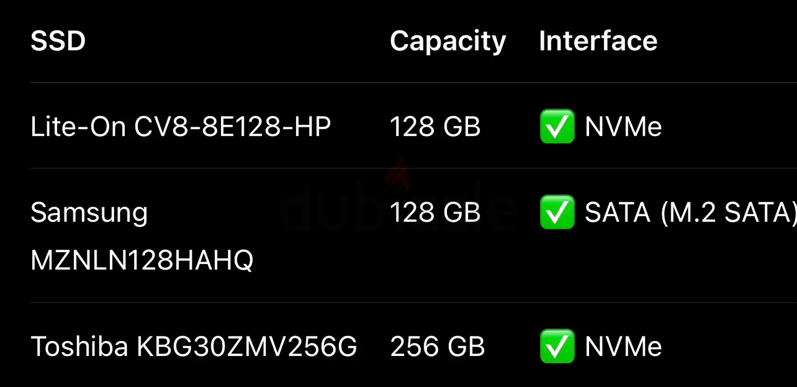Click the green checkmark in the Toshiba row
This screenshot has height=387, width=797.
(x=557, y=346)
